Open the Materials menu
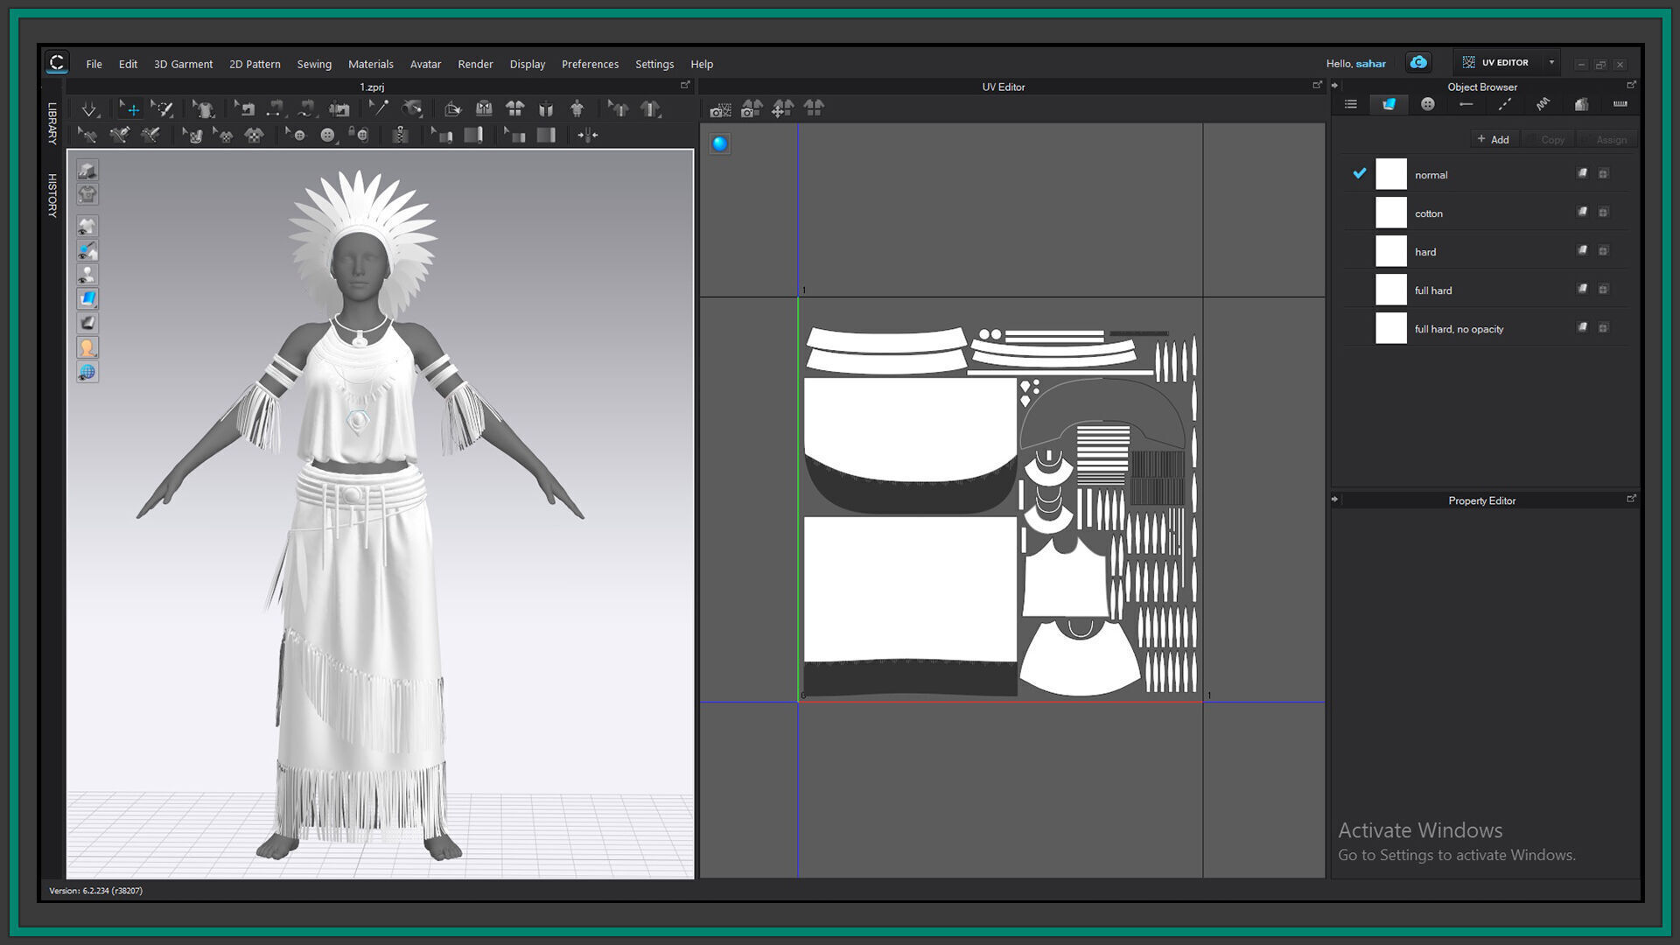 [x=370, y=64]
